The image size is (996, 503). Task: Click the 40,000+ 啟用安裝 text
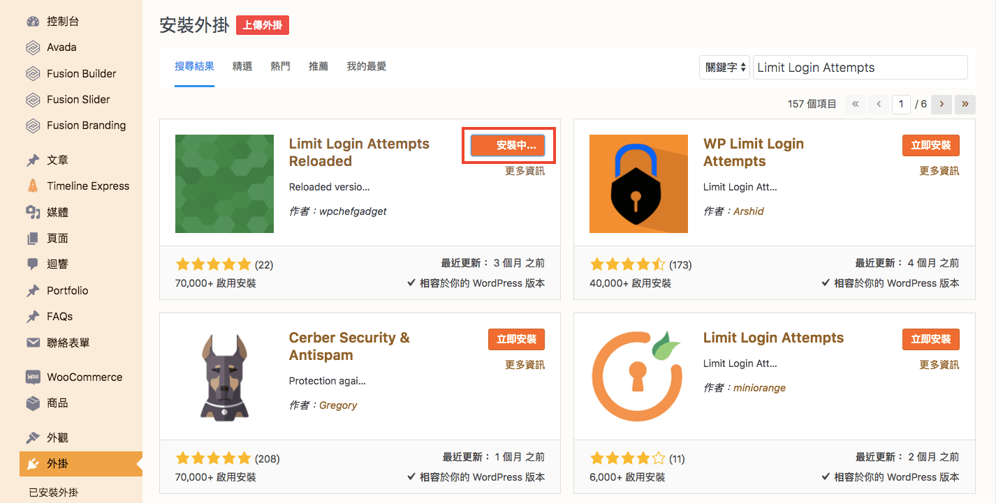(631, 283)
